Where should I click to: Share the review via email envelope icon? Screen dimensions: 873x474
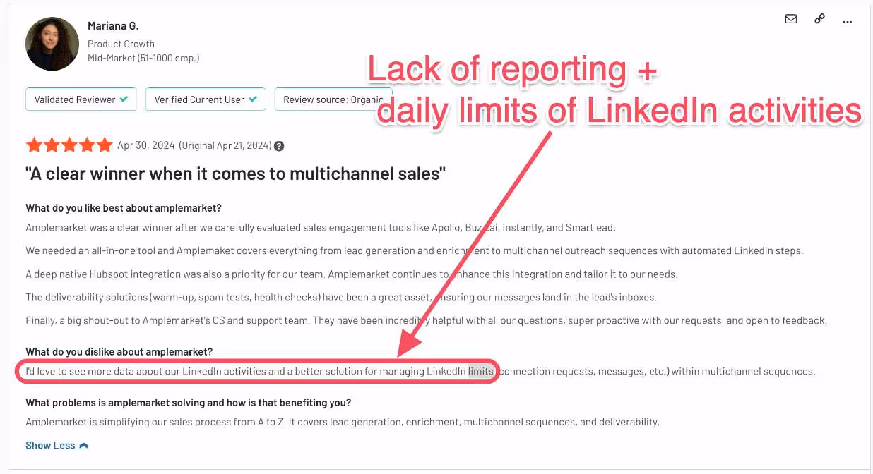(790, 19)
